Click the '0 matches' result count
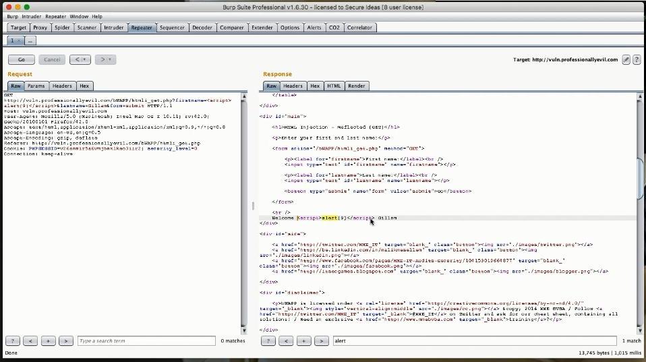Screen dimensions: 646x362 233,341
